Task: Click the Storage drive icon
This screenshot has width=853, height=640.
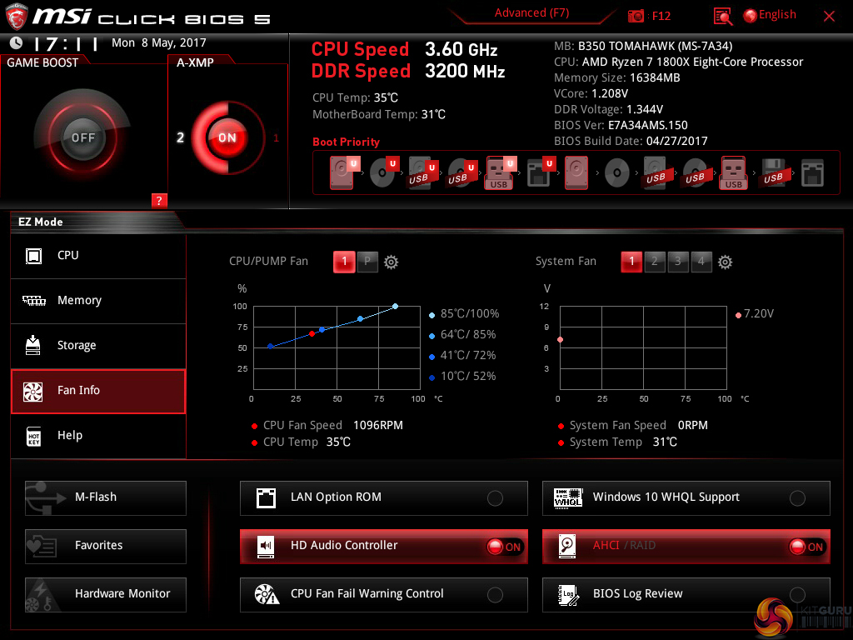Action: point(33,345)
